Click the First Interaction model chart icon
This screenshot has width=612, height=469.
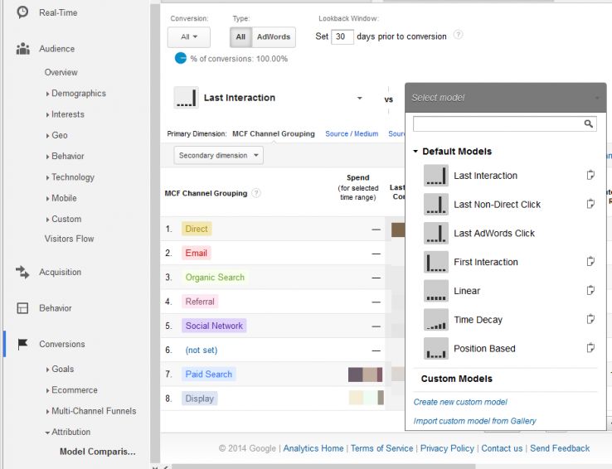[435, 262]
